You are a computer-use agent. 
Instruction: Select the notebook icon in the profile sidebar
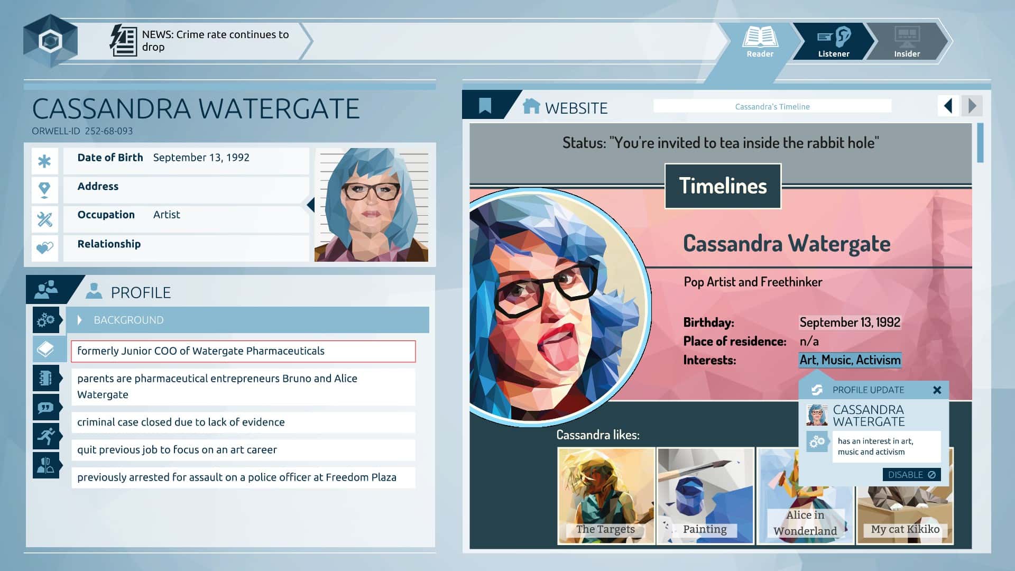47,377
